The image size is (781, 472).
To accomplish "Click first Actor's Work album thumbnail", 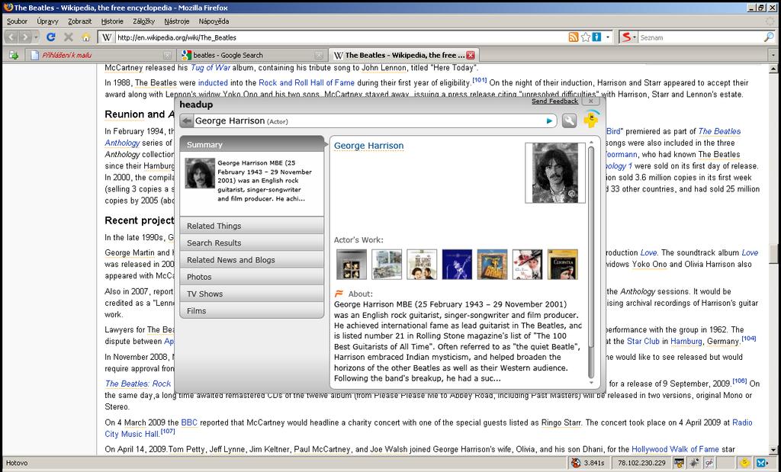I will coord(351,265).
